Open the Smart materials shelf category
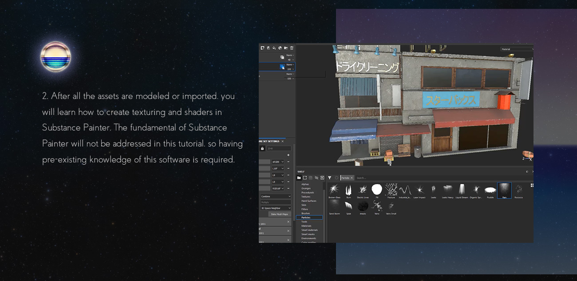Screen dimensions: 577x281 [309, 230]
